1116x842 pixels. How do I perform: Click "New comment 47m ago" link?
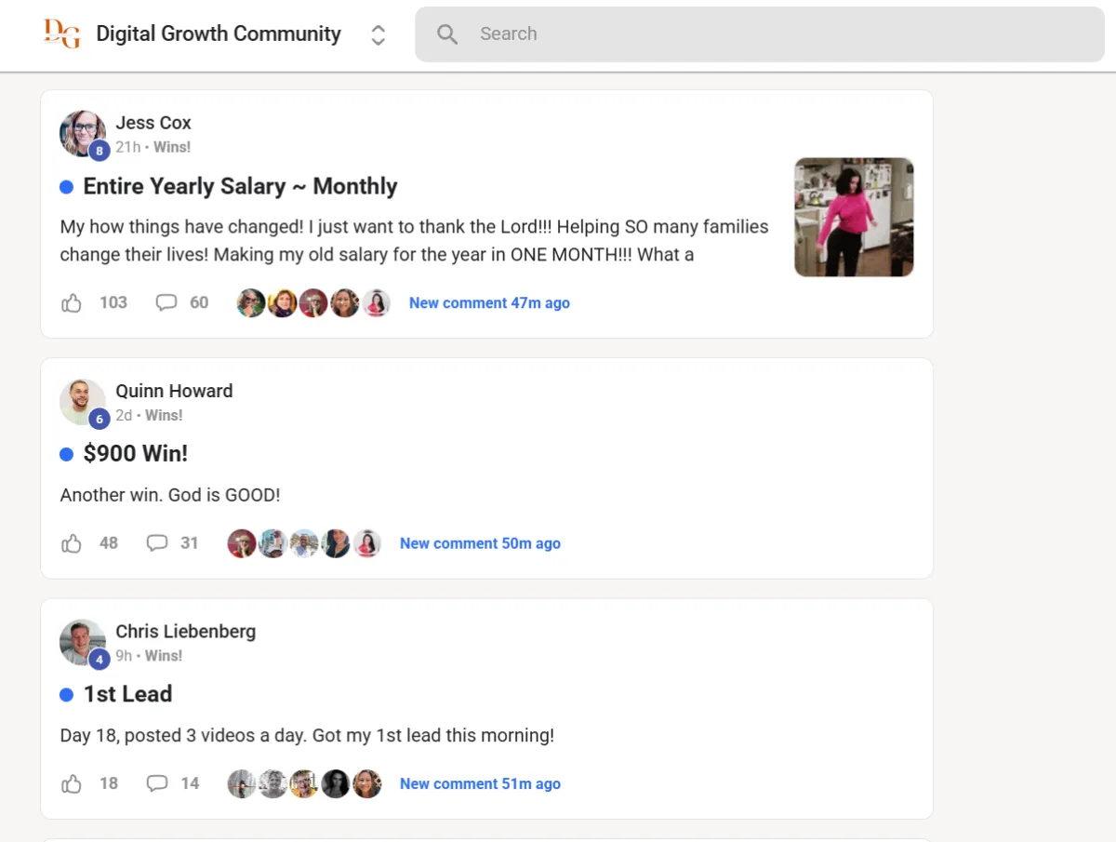(x=489, y=303)
